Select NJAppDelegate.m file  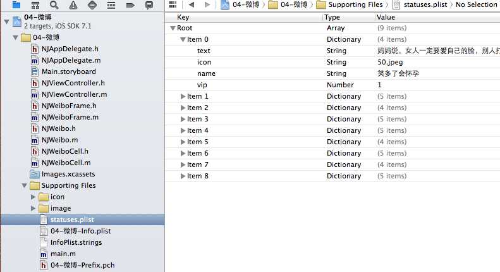click(71, 60)
